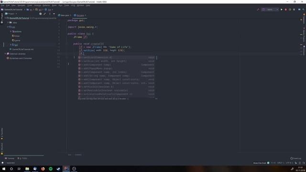Open the Help menu
Viewport: 306px width, 172px height.
click(x=88, y=5)
